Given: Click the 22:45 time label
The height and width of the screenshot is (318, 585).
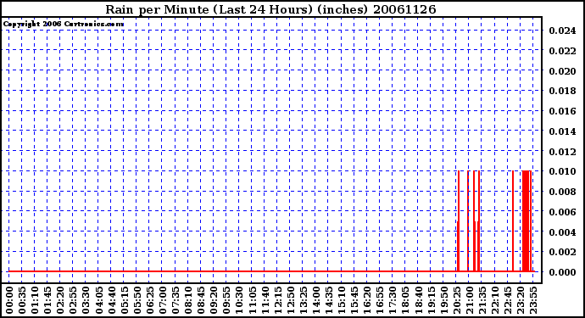Looking at the screenshot, I should 507,300.
